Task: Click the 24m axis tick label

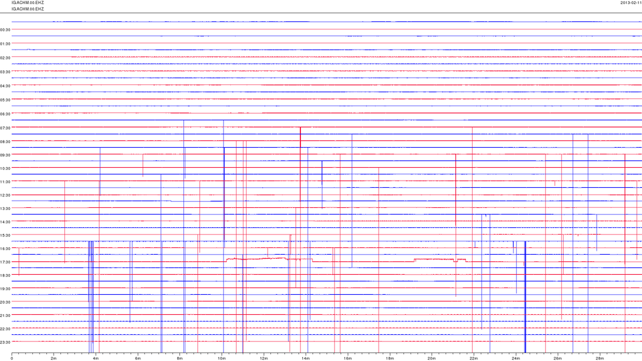Action: [x=516, y=358]
